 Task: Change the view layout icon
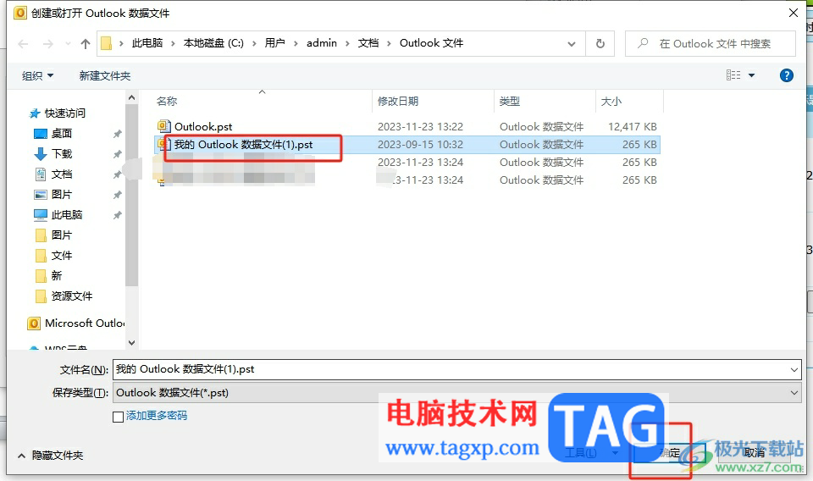733,75
